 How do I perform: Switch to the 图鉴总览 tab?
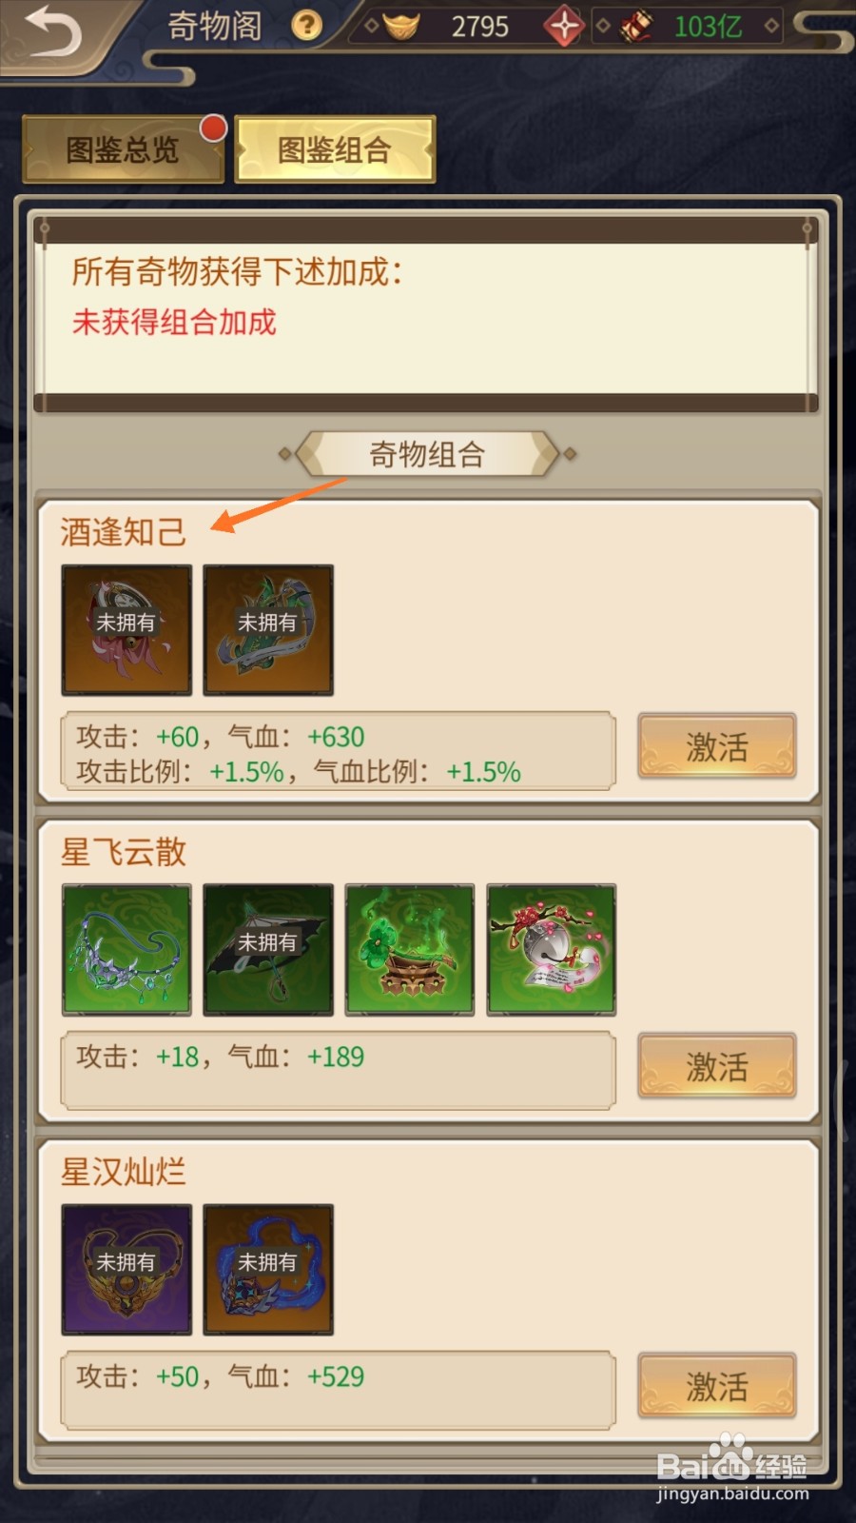click(x=123, y=149)
